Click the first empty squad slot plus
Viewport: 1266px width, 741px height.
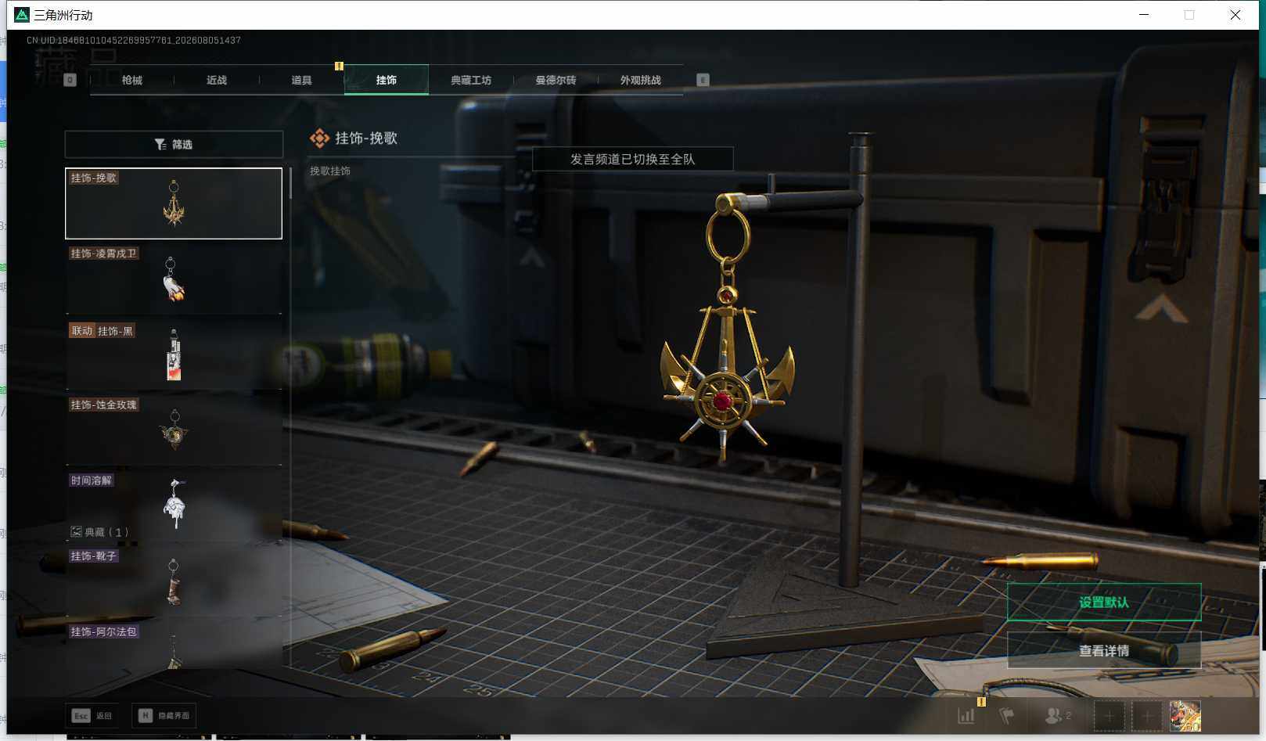click(x=1109, y=715)
